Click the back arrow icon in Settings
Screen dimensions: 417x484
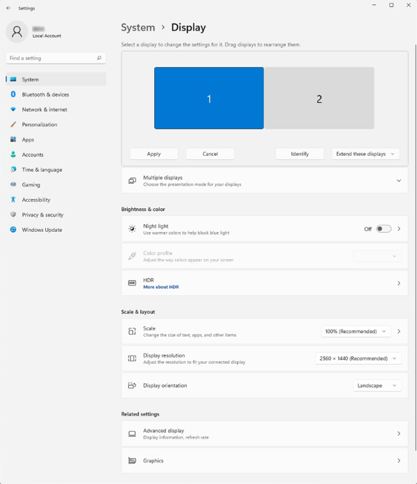click(x=8, y=8)
